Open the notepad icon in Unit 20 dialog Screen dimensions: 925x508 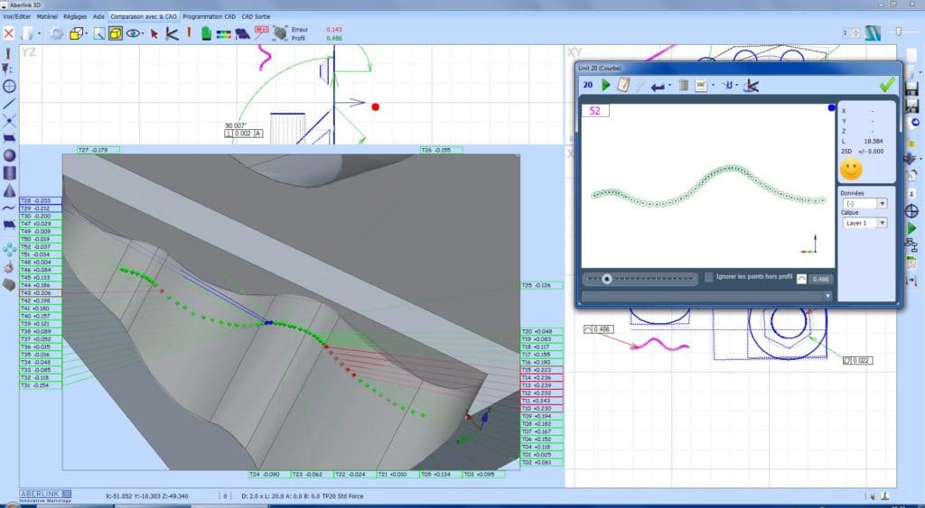pos(623,85)
